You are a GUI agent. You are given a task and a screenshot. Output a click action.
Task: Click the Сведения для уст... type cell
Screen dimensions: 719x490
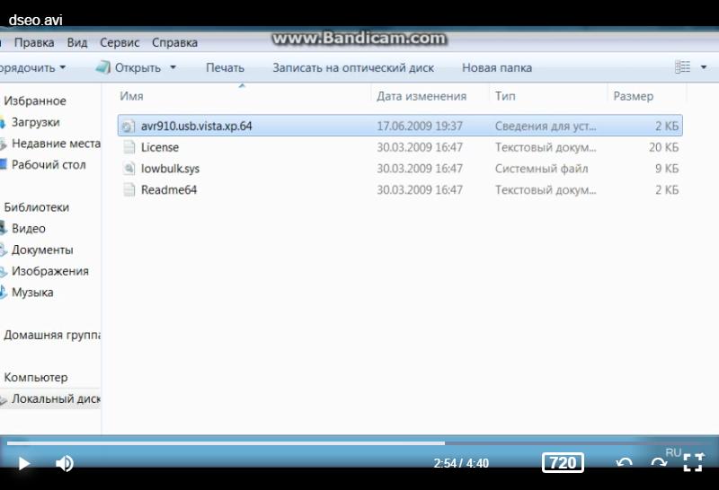546,126
